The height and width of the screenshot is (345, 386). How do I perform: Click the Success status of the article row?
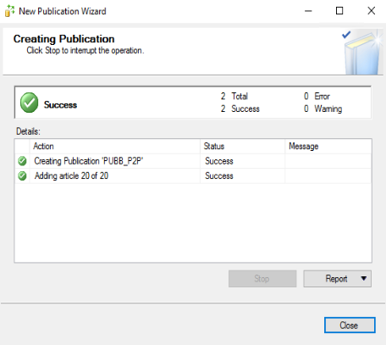pos(219,175)
